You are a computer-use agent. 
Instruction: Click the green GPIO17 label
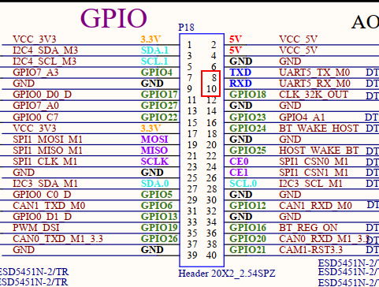[159, 95]
